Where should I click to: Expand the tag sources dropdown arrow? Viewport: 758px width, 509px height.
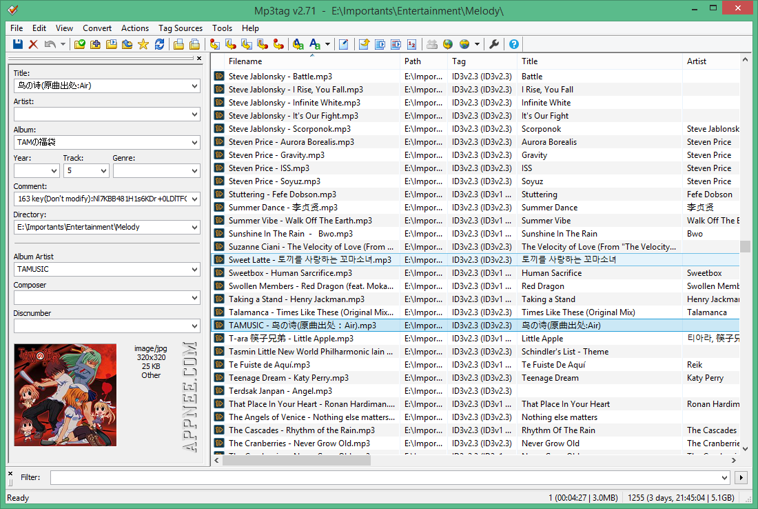pyautogui.click(x=477, y=44)
